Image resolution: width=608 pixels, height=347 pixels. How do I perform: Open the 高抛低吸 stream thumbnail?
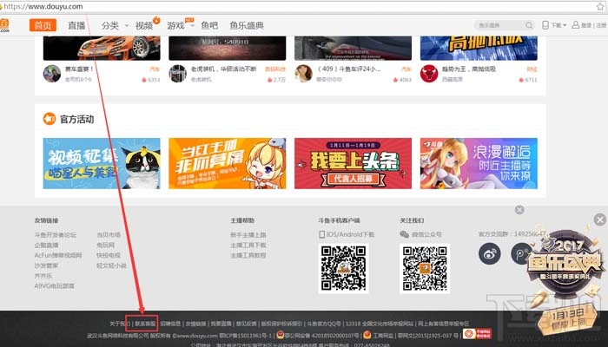(479, 49)
